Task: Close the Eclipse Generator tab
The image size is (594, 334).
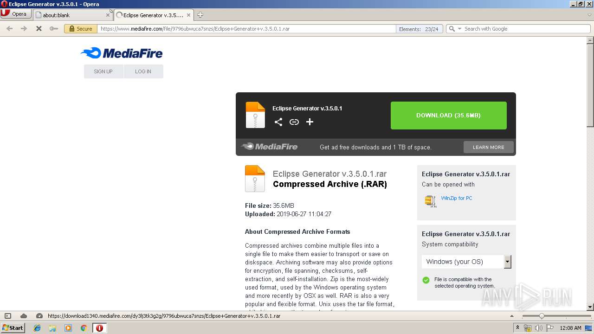Action: 188,15
